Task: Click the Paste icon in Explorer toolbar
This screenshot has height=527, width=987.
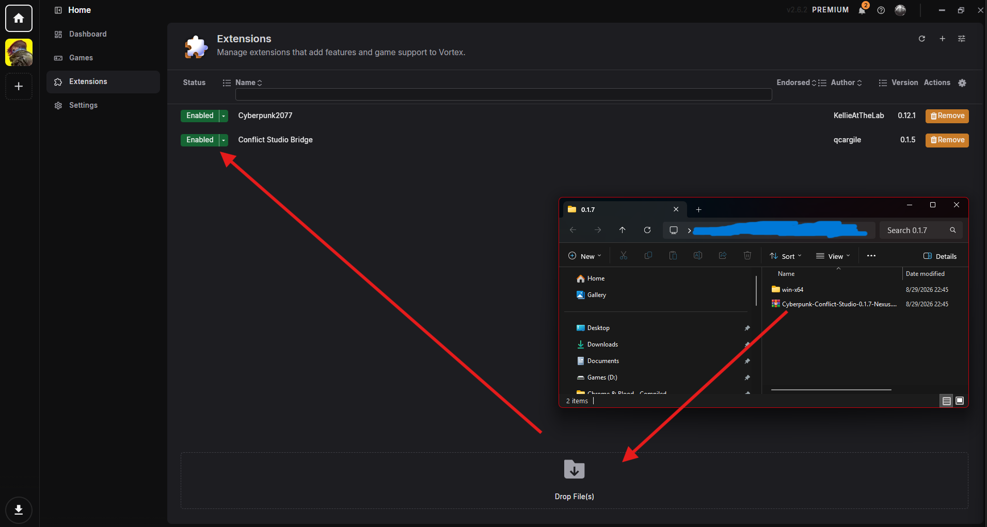Action: (673, 256)
